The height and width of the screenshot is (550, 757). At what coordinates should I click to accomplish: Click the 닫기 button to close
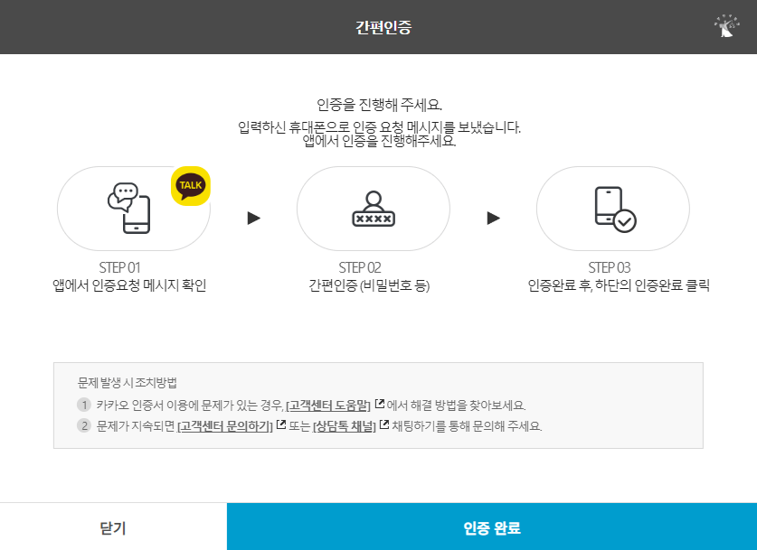point(112,527)
